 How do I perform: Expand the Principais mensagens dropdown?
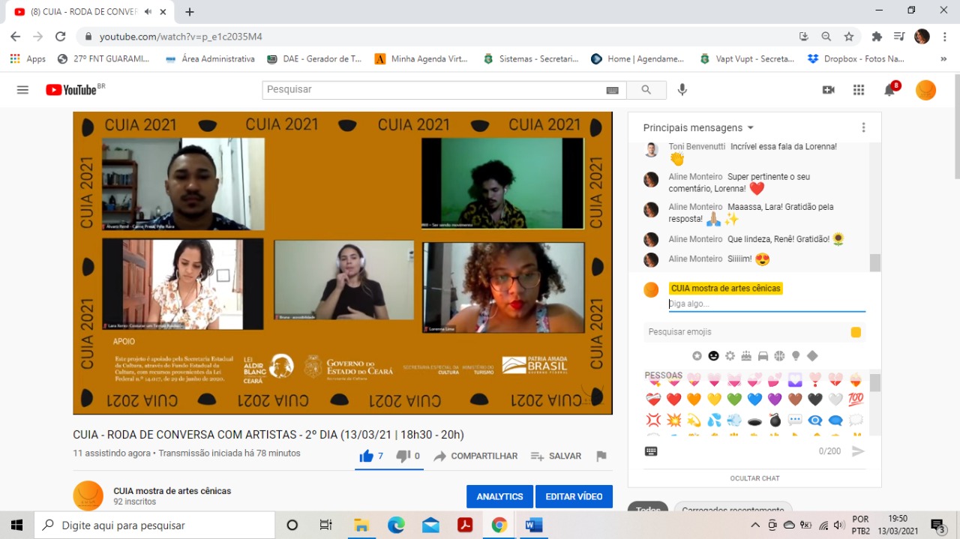(698, 128)
